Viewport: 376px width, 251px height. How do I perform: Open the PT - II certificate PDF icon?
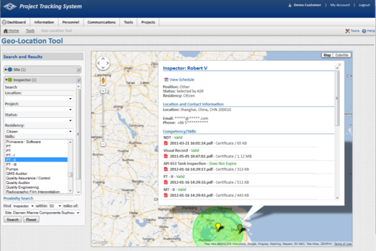coord(165,182)
